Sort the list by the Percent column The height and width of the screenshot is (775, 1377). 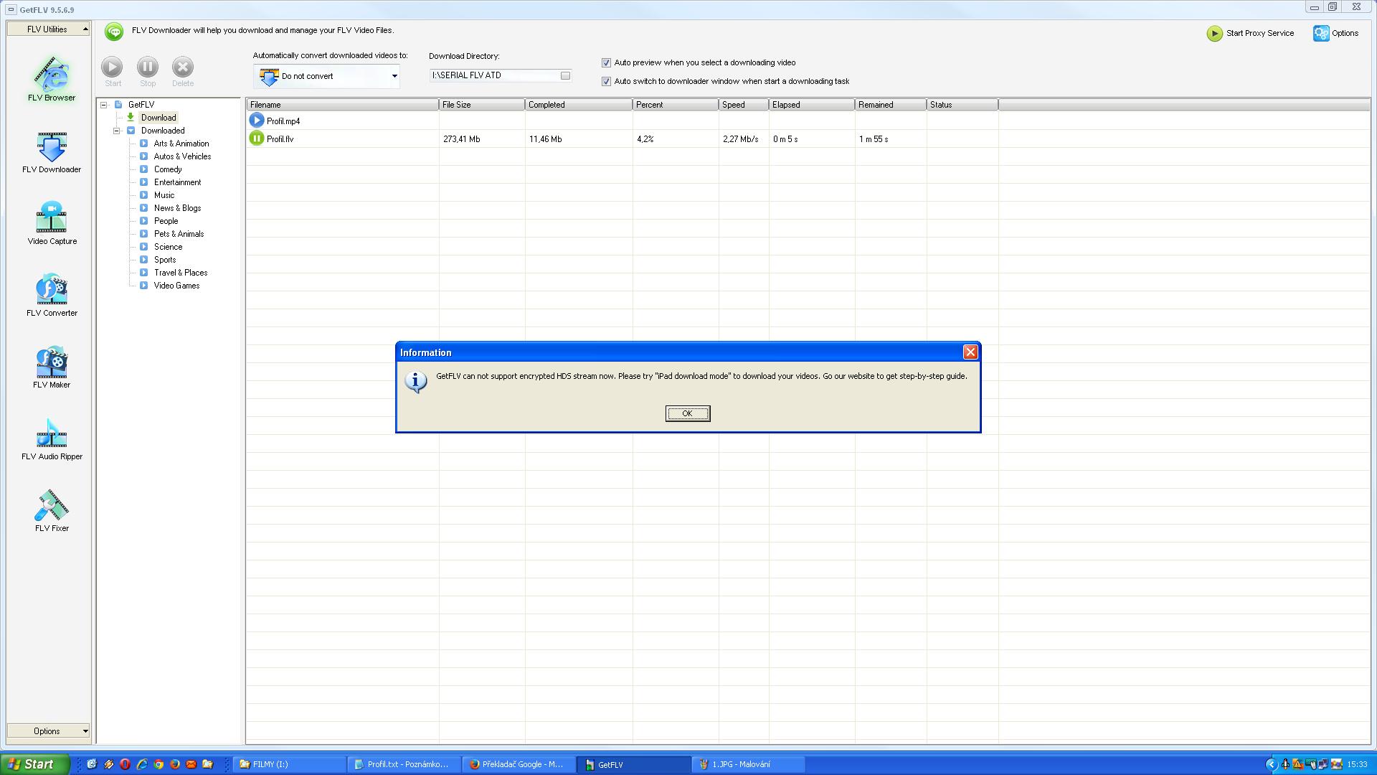pyautogui.click(x=676, y=105)
